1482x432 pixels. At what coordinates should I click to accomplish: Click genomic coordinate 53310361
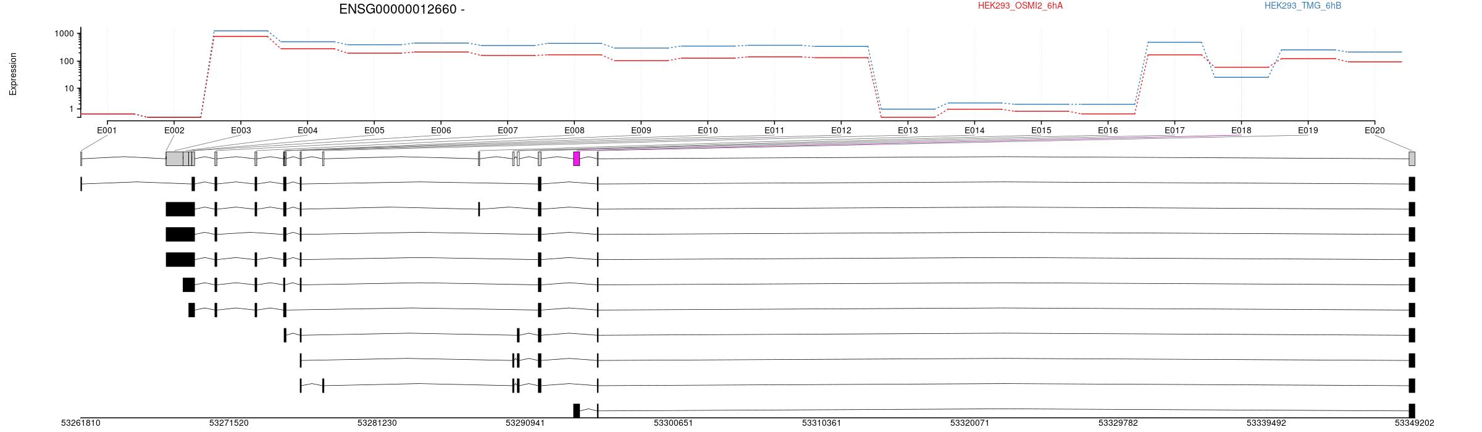pos(822,423)
